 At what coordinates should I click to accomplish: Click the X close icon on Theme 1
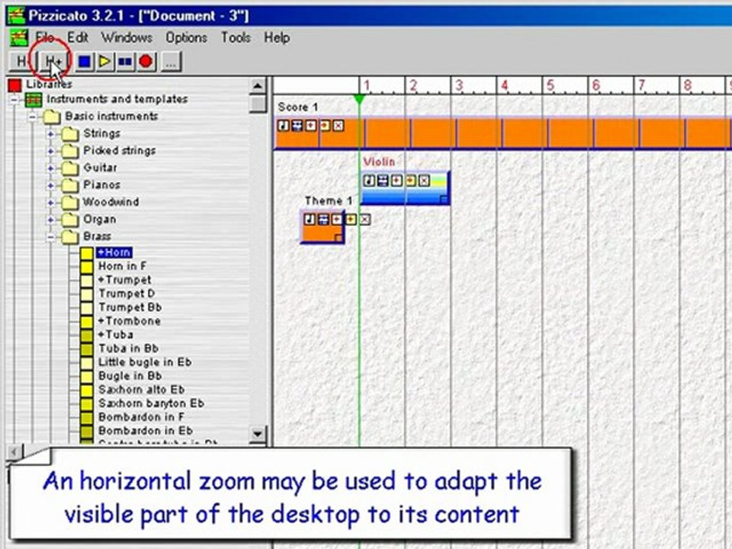tap(364, 220)
